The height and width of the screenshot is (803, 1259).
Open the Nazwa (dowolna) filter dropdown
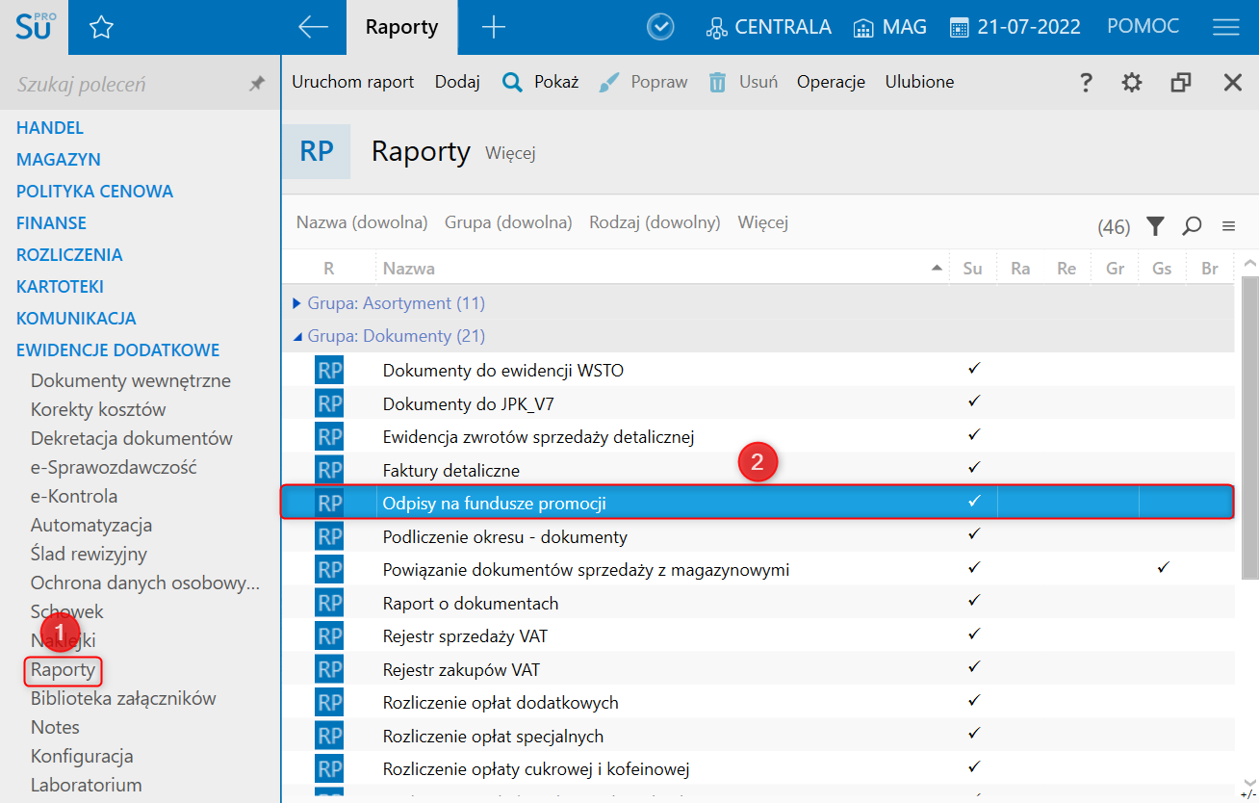(x=362, y=222)
